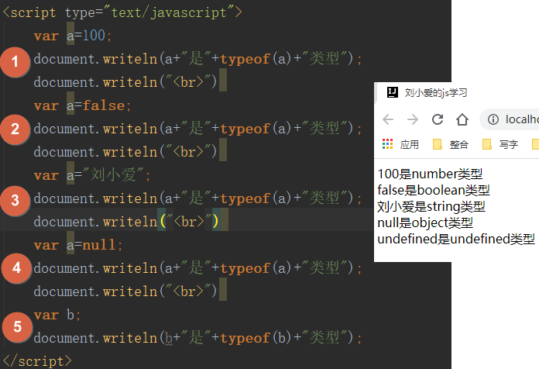Open the 应用 apps grid icon
Viewport: 539px width, 369px height.
[387, 144]
